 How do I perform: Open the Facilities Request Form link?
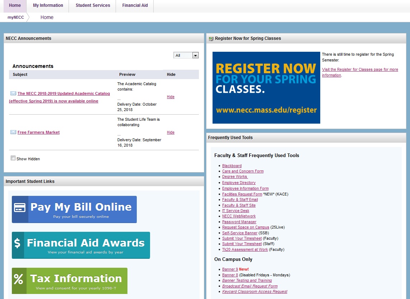pyautogui.click(x=242, y=194)
